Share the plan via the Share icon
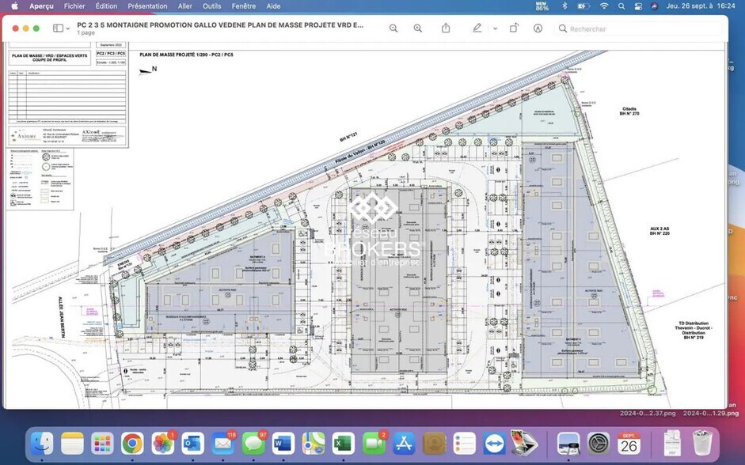Viewport: 745px width, 465px height. [x=446, y=28]
